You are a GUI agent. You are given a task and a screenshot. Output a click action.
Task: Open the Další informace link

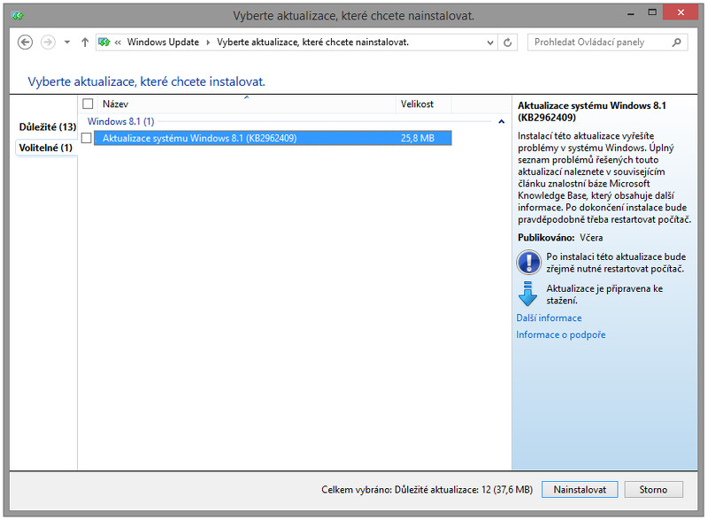coord(549,317)
